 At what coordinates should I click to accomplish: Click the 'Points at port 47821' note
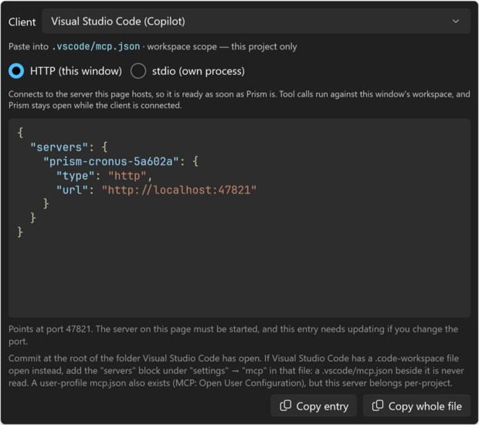[233, 335]
